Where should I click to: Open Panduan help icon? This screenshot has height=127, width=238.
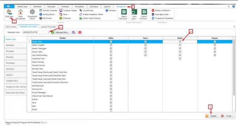[111, 10]
